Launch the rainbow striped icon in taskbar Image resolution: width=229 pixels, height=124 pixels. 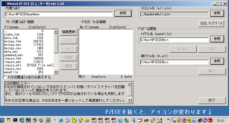(81, 120)
